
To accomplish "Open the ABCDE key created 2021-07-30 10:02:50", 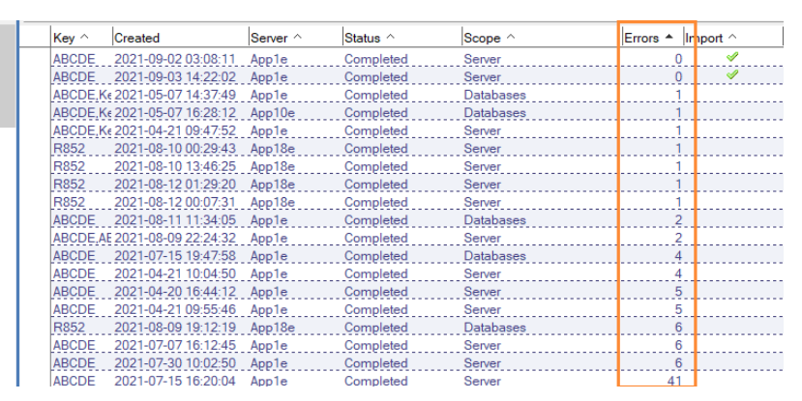I will (x=74, y=363).
